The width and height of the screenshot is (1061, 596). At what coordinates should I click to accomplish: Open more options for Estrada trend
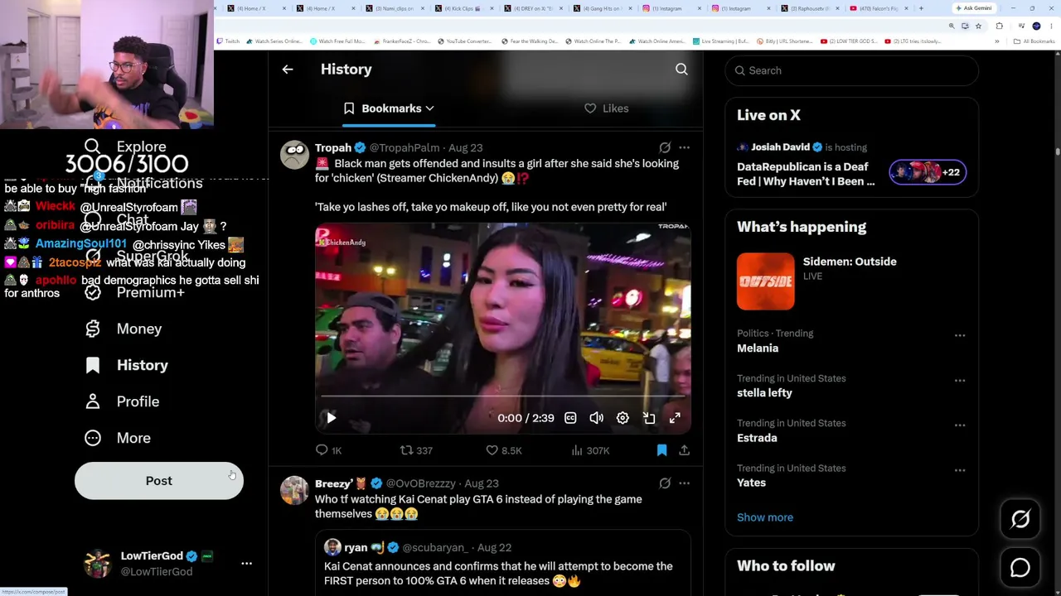(x=960, y=425)
